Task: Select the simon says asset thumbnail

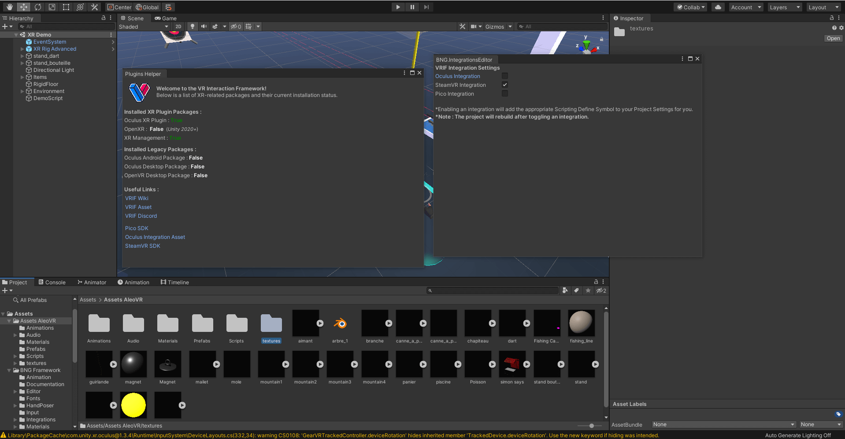Action: pos(512,364)
